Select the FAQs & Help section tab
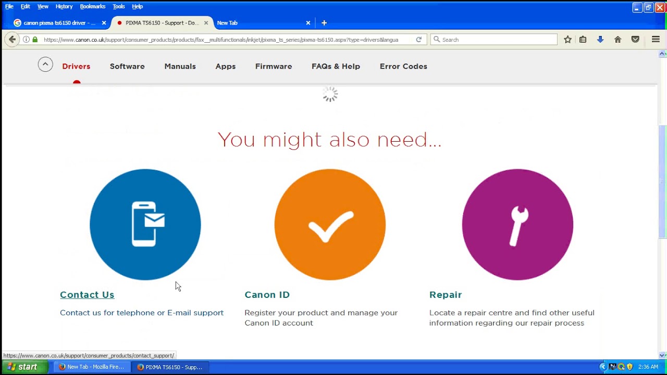The height and width of the screenshot is (375, 667). point(336,66)
